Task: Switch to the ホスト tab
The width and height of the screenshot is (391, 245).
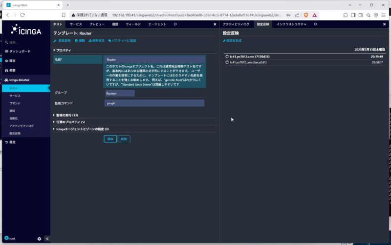Action: (58, 24)
